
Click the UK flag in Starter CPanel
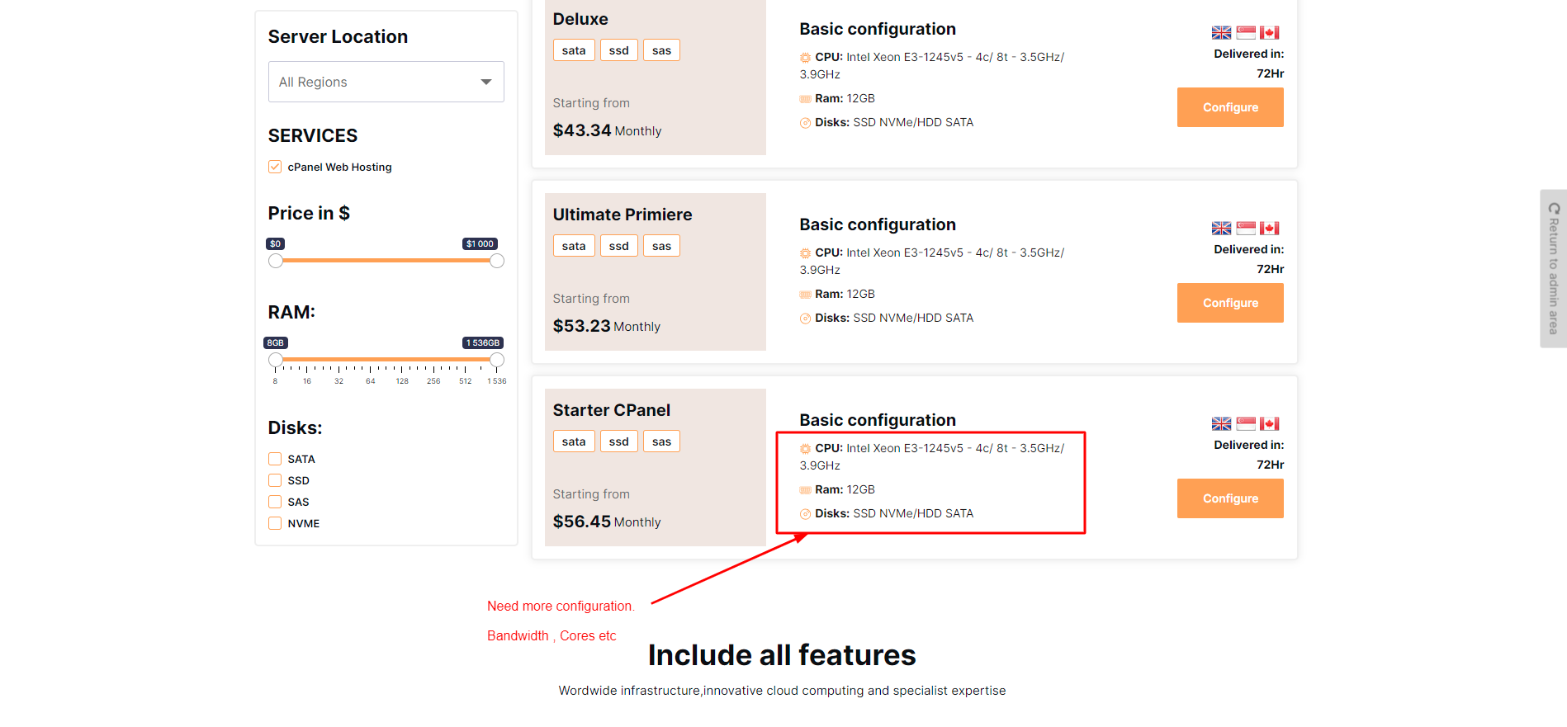[x=1221, y=424]
